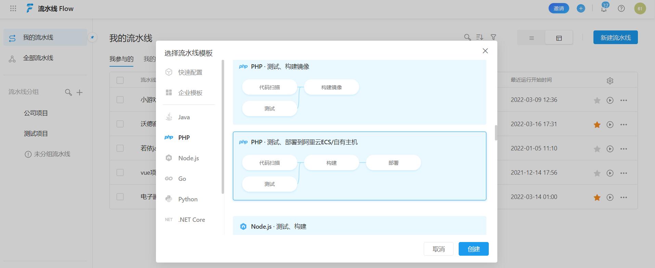Select Node.js in template category list
The image size is (655, 268).
(189, 158)
